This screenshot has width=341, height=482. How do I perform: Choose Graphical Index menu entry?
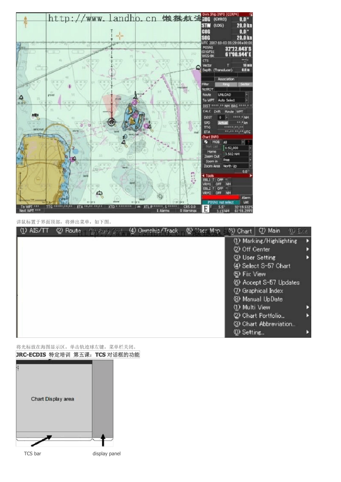tap(258, 291)
